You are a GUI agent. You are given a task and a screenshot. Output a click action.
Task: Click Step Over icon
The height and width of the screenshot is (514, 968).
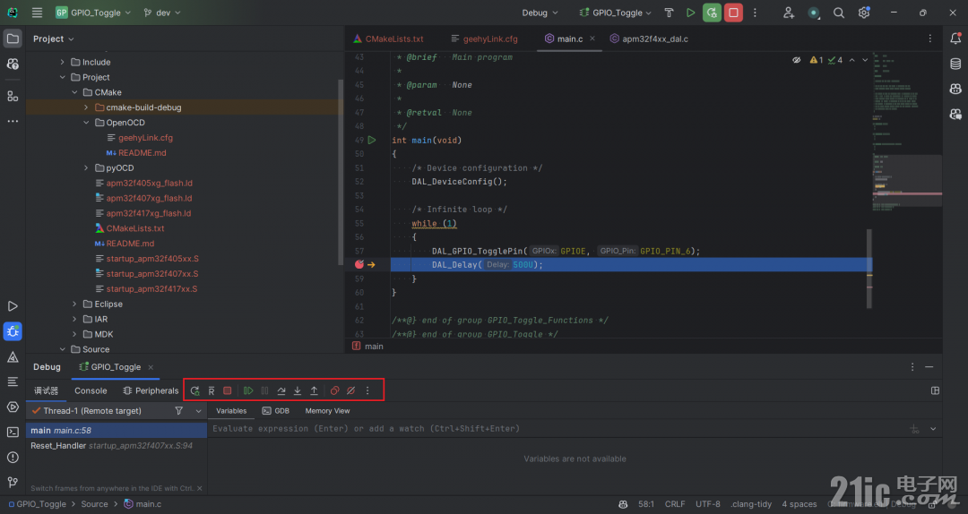point(281,390)
